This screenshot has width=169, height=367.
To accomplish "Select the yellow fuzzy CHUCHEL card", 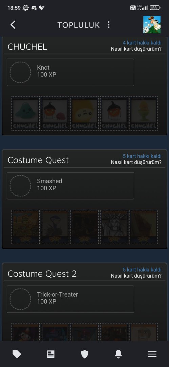I will click(85, 113).
